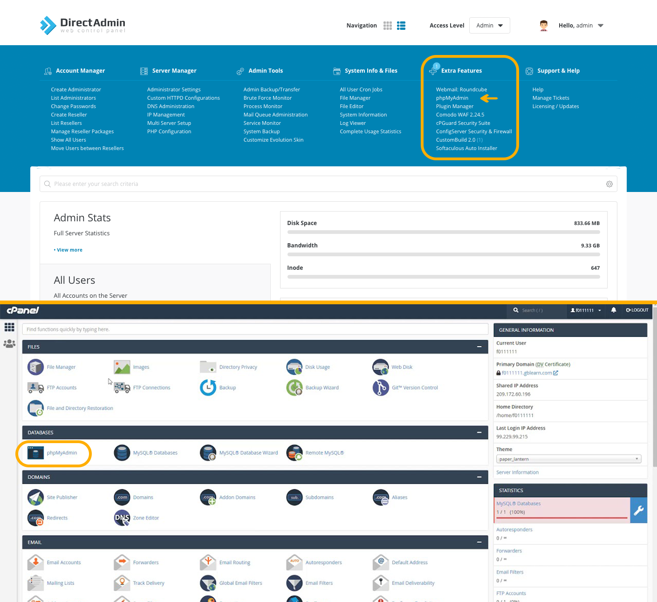Collapse the FILES section in cPanel
The height and width of the screenshot is (602, 657).
479,347
